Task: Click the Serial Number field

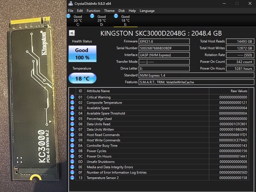Action: (164, 48)
